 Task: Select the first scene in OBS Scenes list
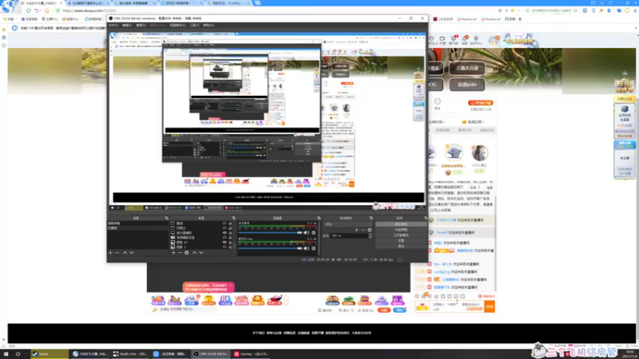tap(137, 223)
